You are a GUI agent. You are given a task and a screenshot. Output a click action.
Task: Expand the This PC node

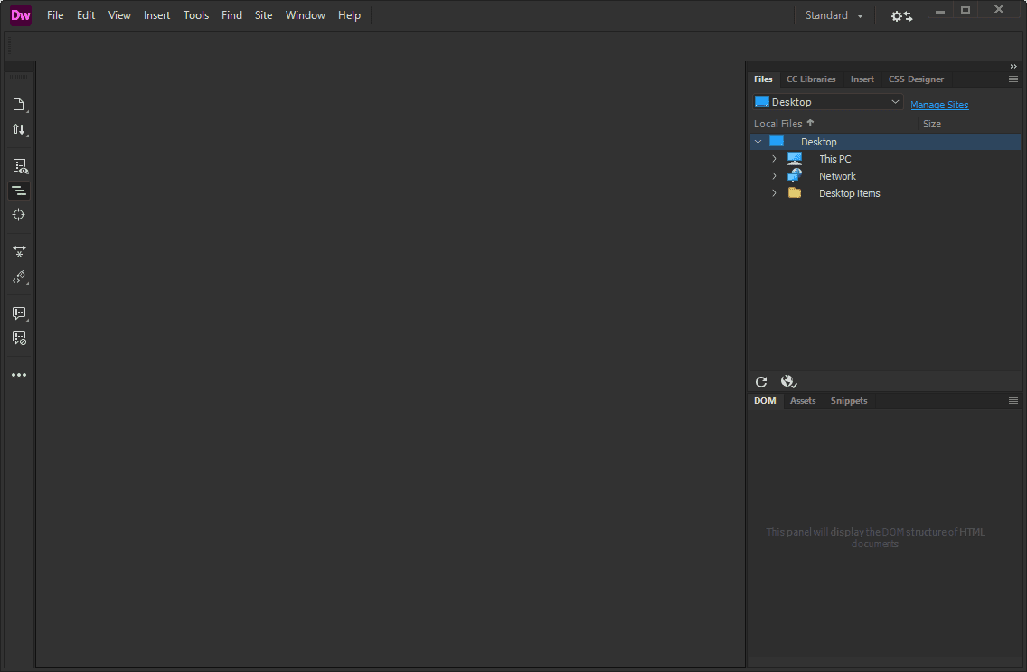[774, 159]
